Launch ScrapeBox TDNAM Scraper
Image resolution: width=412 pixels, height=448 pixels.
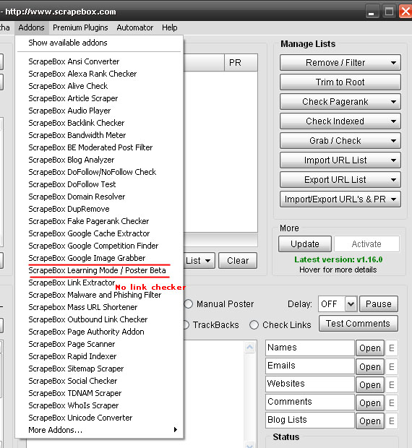coord(99,393)
